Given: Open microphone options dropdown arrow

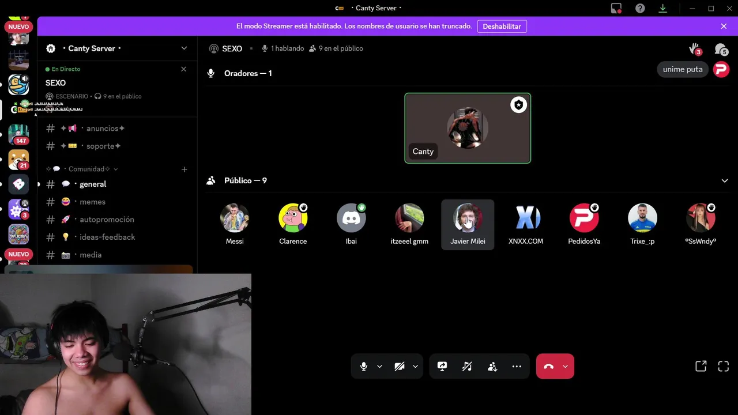Looking at the screenshot, I should coord(379,367).
